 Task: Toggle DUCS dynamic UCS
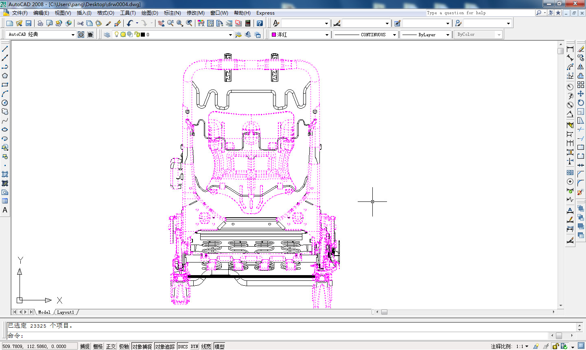click(x=183, y=346)
